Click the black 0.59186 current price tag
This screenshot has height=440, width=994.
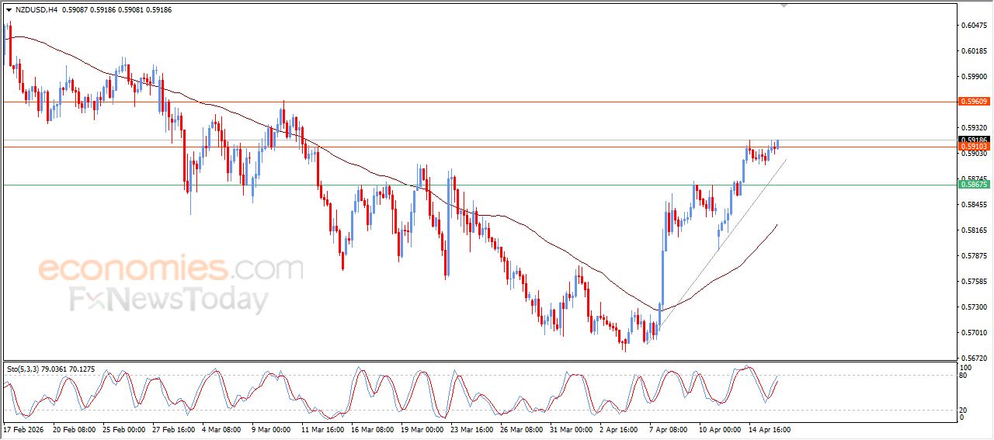[973, 140]
